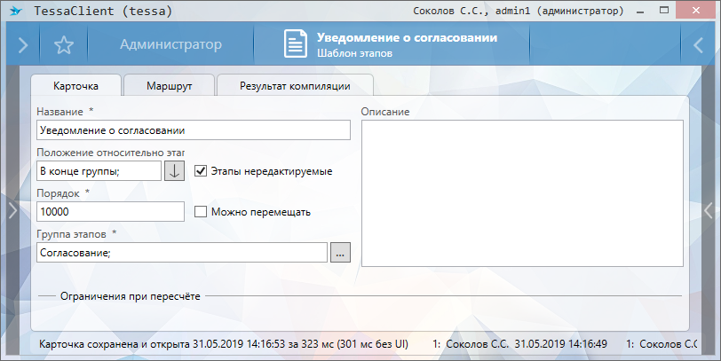Image resolution: width=721 pixels, height=361 pixels.
Task: Open the right panel using header chevron
Action: pos(698,44)
